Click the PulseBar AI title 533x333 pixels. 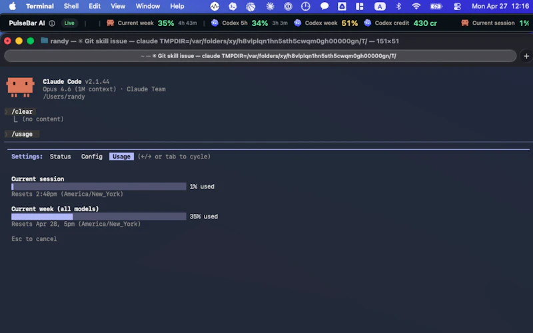(x=27, y=23)
